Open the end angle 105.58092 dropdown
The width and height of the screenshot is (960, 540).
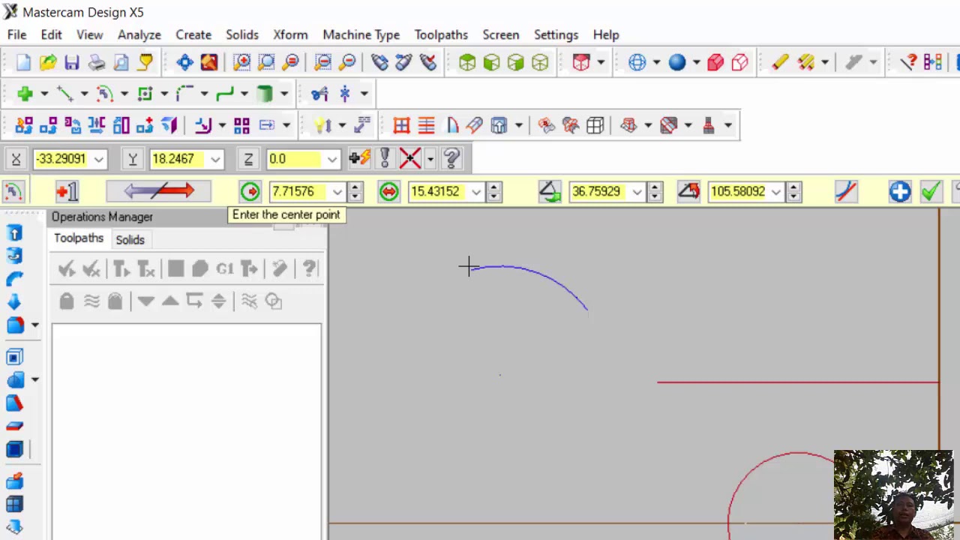775,192
